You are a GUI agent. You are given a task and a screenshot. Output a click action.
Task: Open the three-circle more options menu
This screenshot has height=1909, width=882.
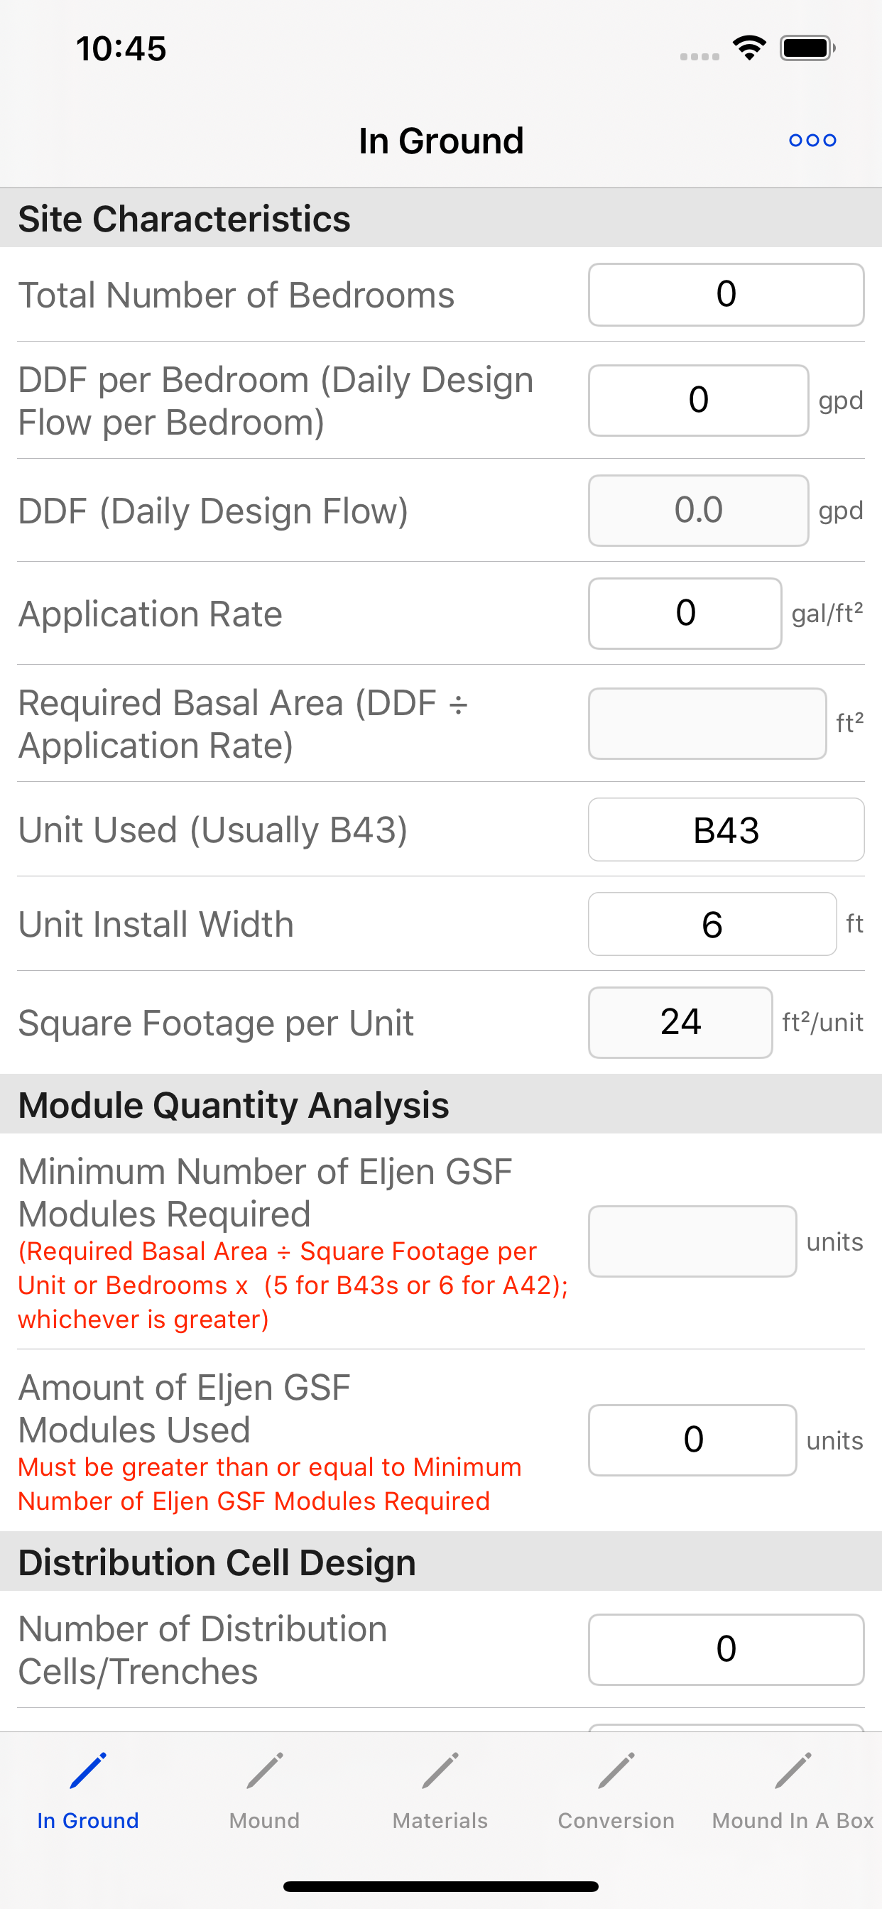[812, 140]
